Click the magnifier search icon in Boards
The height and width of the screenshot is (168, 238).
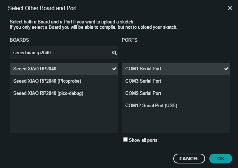pos(114,53)
